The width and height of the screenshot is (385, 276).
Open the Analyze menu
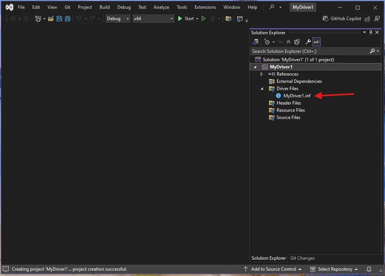tap(161, 7)
